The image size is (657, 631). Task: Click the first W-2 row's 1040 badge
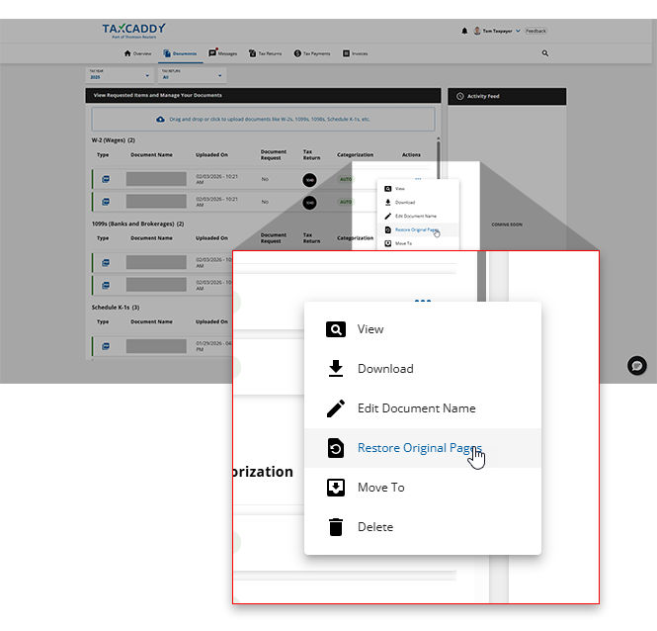[x=309, y=180]
